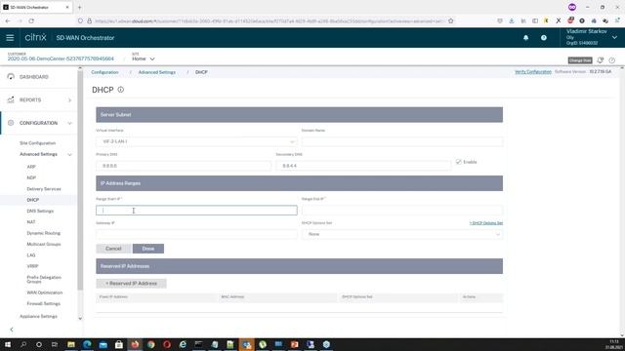Open Google Chrome from taskbar
The width and height of the screenshot is (625, 351).
pos(150,344)
